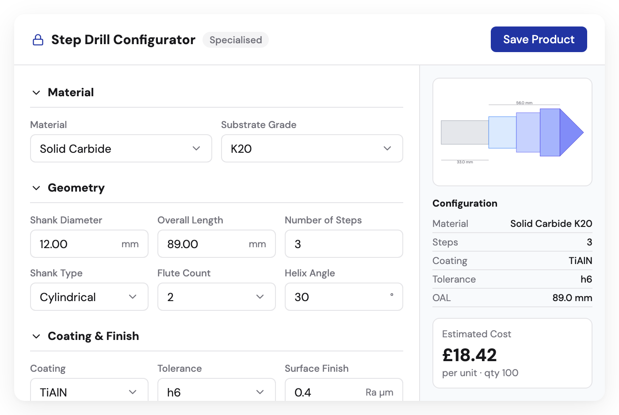Click the padlock icon beside the title
The image size is (619, 415).
(38, 39)
